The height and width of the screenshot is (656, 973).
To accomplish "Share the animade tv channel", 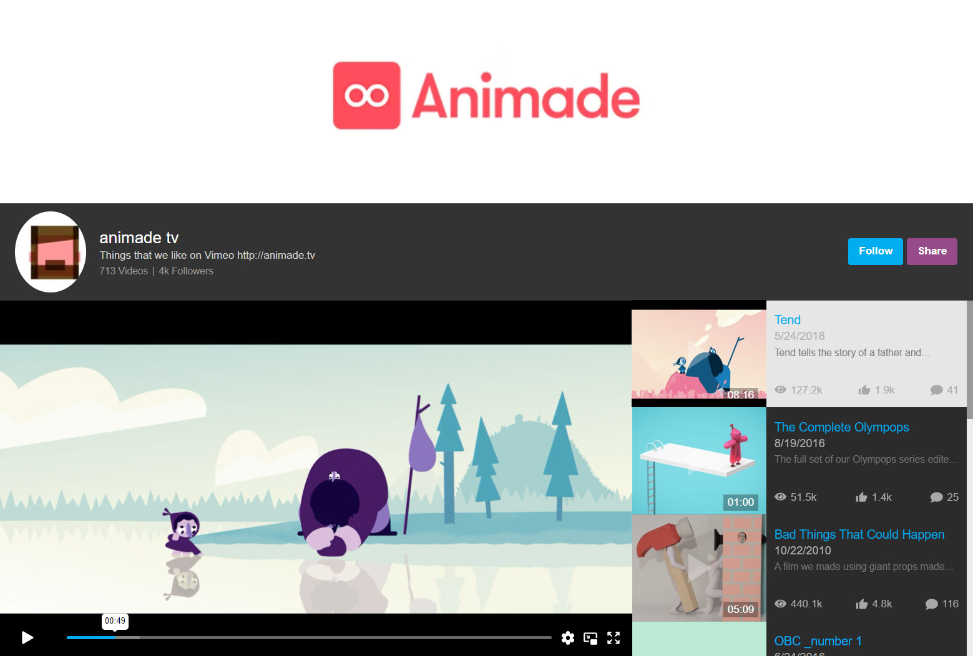I will 932,251.
